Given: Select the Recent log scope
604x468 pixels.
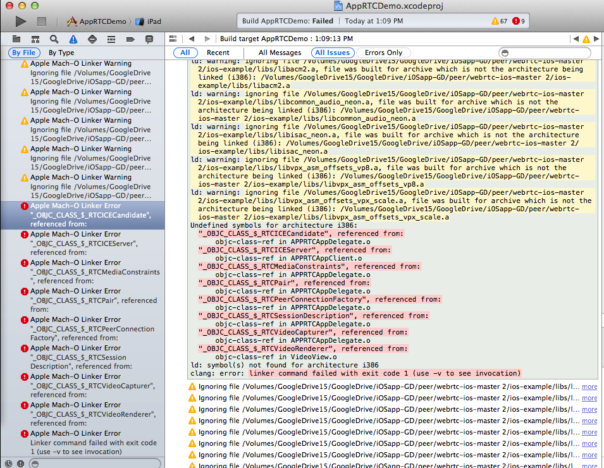Looking at the screenshot, I should tap(218, 52).
